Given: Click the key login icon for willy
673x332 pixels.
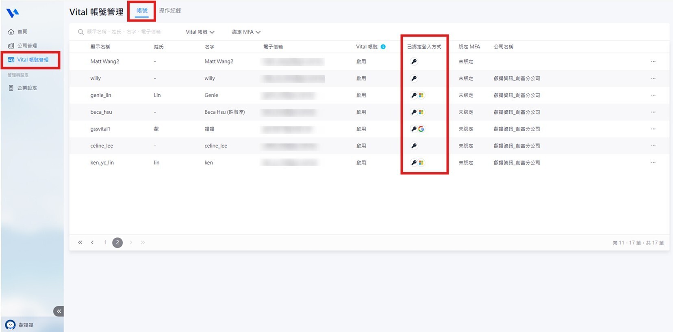Looking at the screenshot, I should pos(414,78).
